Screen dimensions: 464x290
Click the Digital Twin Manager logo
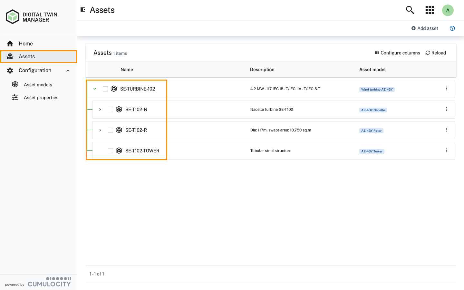[13, 17]
